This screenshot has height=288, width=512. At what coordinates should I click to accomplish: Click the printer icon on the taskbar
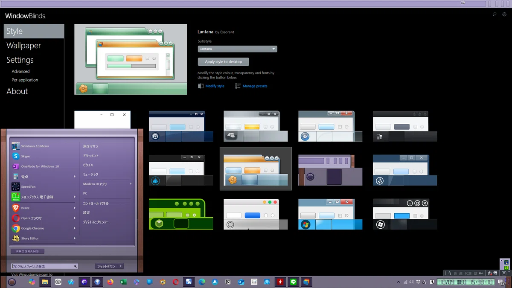[254, 282]
